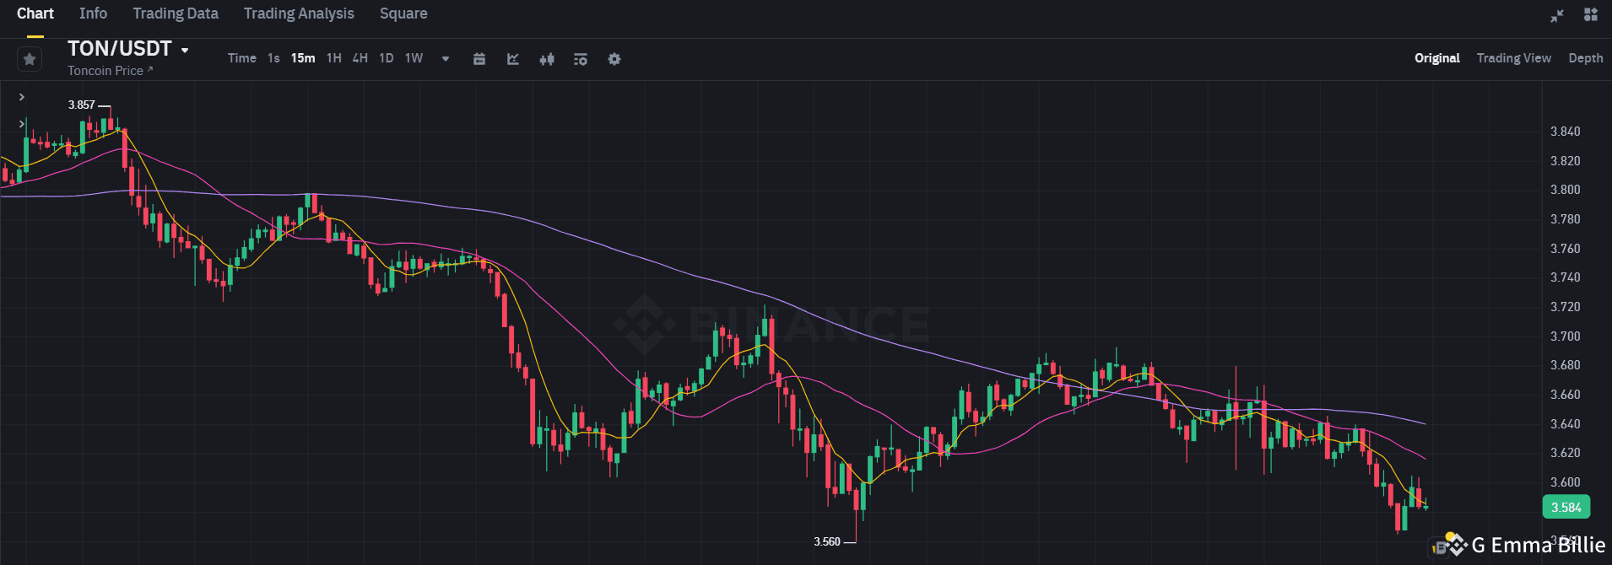Switch chart to Trading View mode
This screenshot has width=1612, height=565.
(x=1513, y=57)
